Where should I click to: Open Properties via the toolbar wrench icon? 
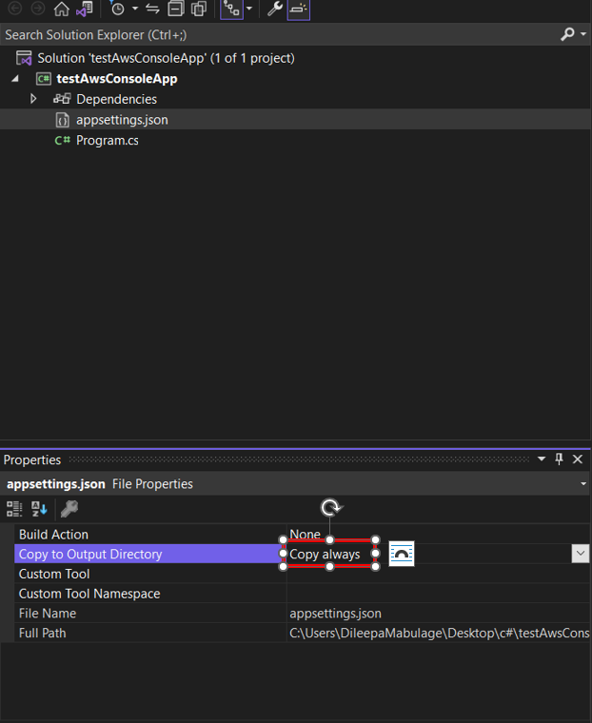point(274,9)
